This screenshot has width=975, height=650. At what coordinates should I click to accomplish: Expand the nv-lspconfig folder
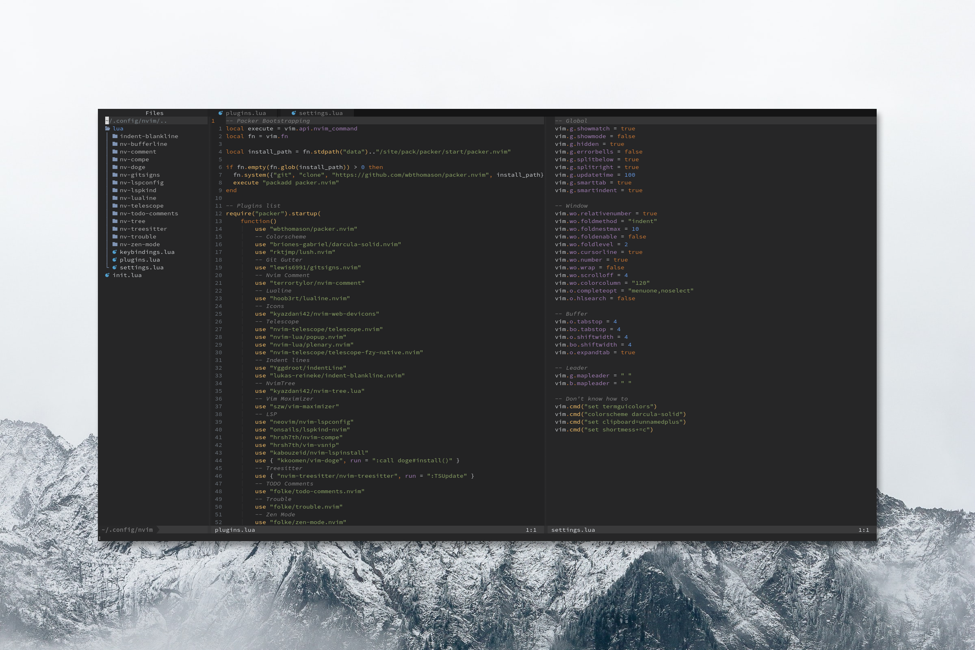(141, 183)
